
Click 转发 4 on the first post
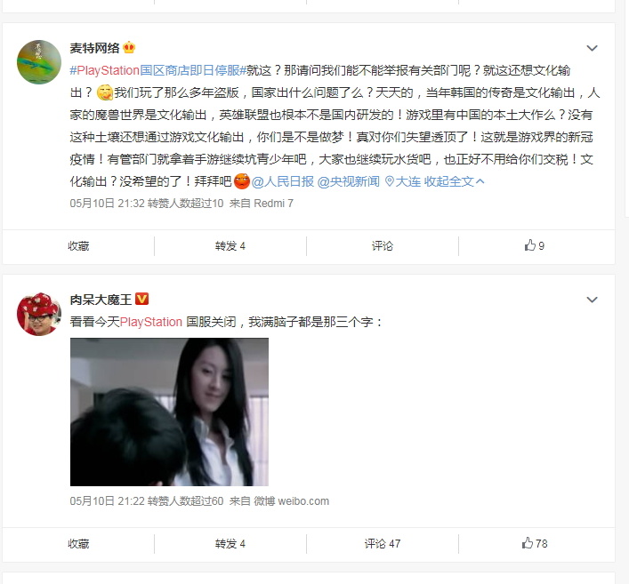click(230, 245)
